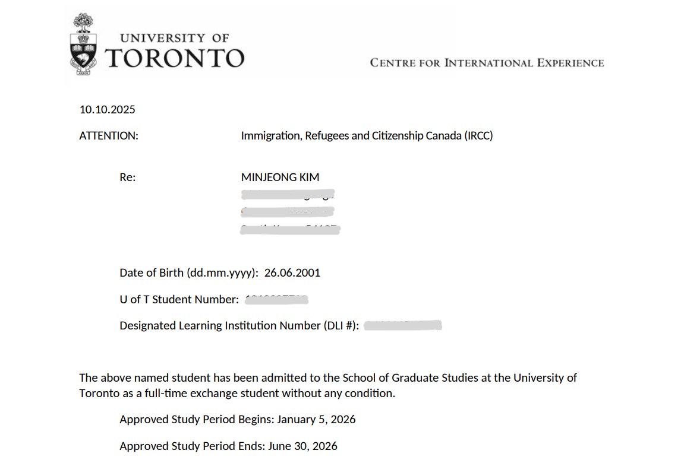Click the birth date 26.06.2001
Viewport: 684px width, 463px height.
click(x=292, y=272)
